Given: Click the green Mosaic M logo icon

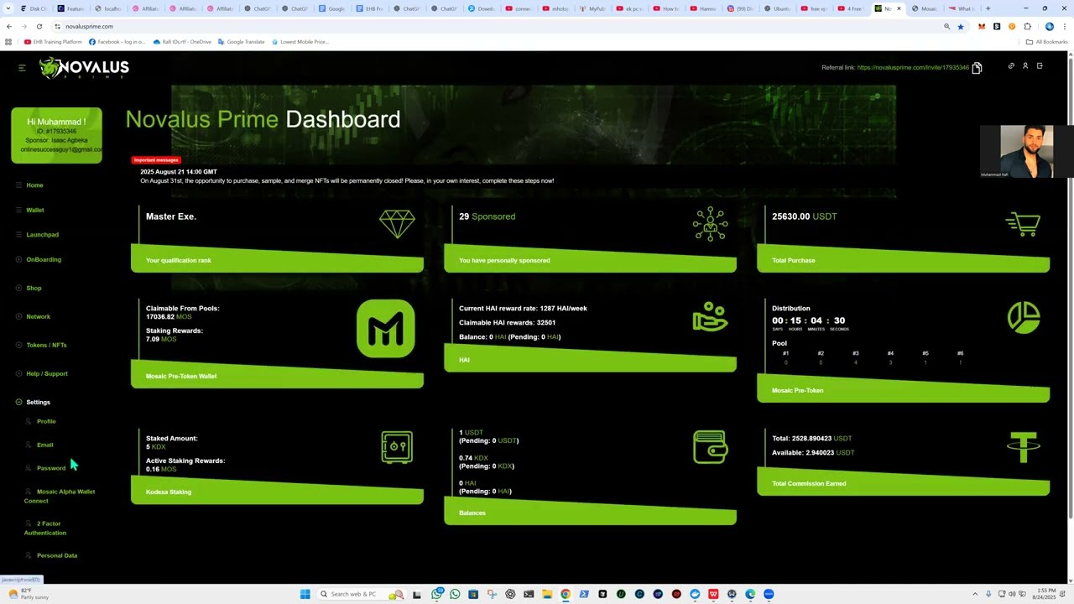Looking at the screenshot, I should coord(386,329).
